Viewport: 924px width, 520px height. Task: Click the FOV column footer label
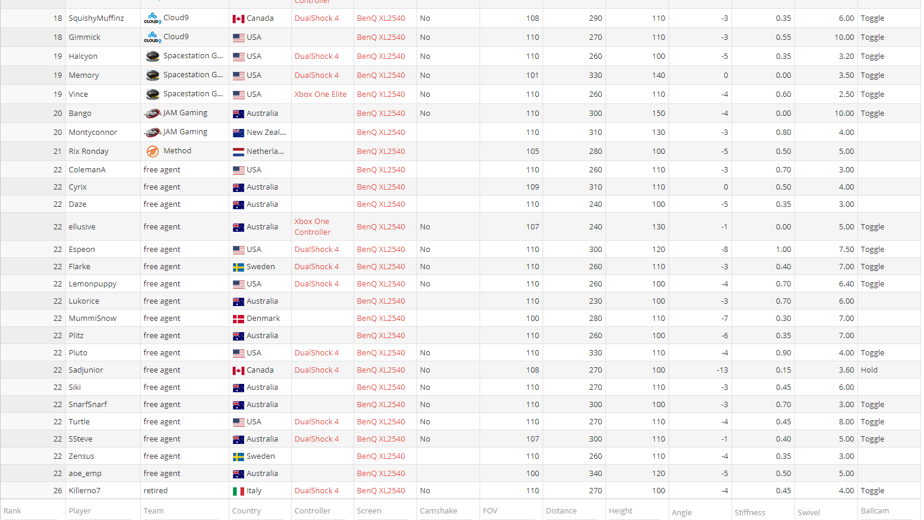click(490, 511)
